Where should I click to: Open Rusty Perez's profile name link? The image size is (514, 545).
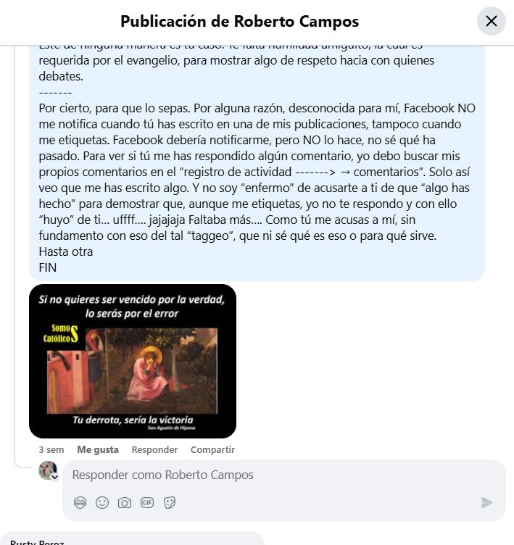click(37, 542)
